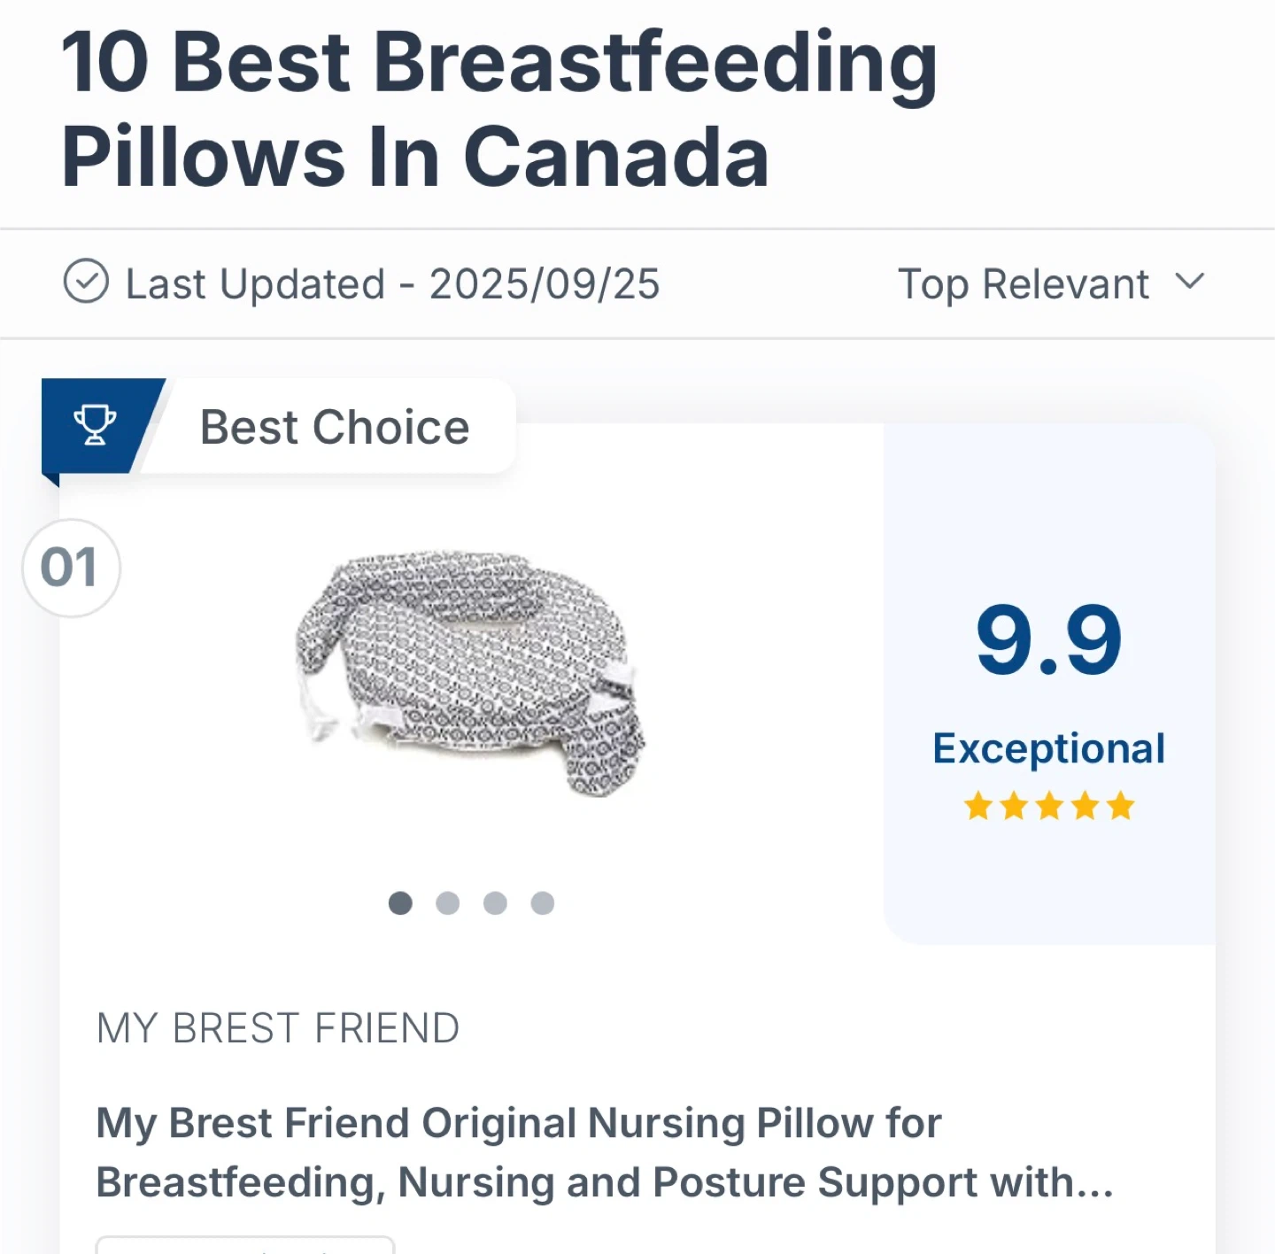This screenshot has width=1275, height=1254.
Task: Click the 9.9 score value
Action: coord(1049,639)
